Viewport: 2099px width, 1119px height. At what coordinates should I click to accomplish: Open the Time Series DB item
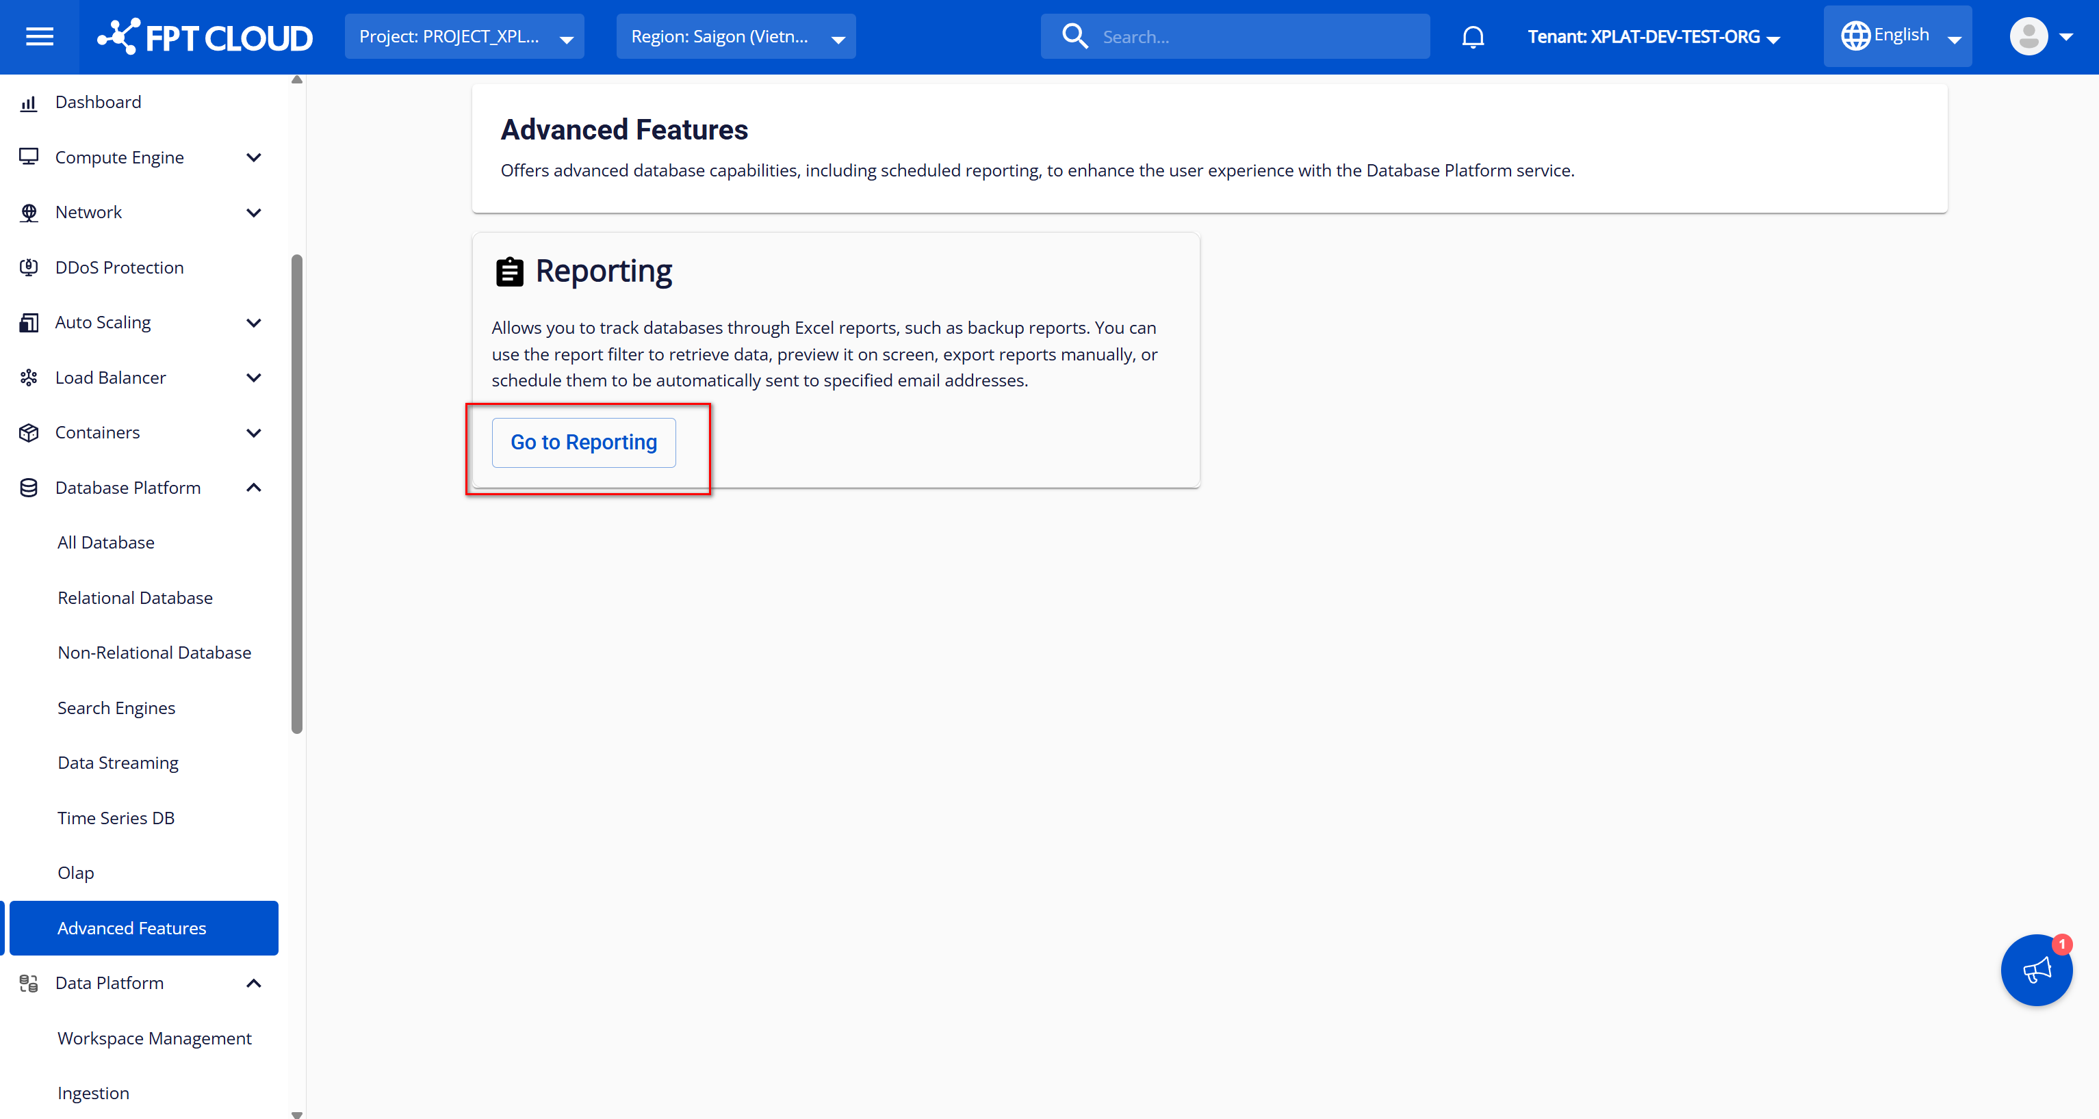point(116,817)
